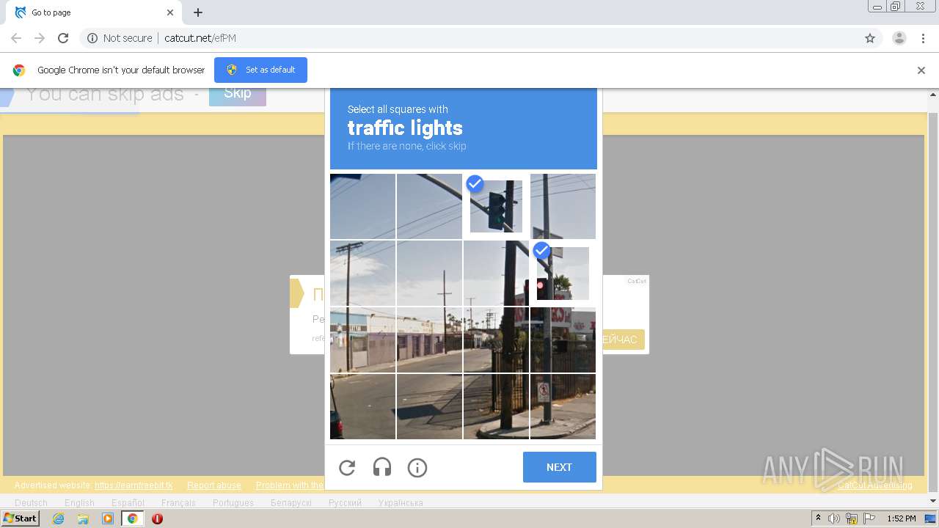This screenshot has width=939, height=528.
Task: Launch Internet Explorer from taskbar
Action: [x=58, y=518]
